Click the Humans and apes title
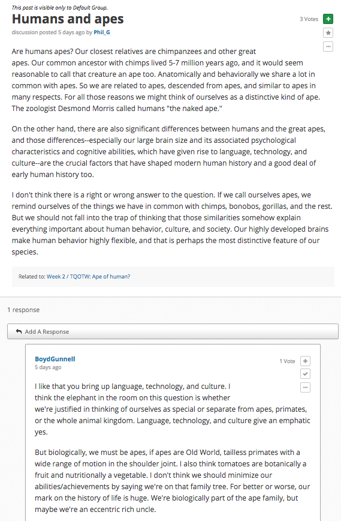Screen dimensions: 341x521 (68, 19)
